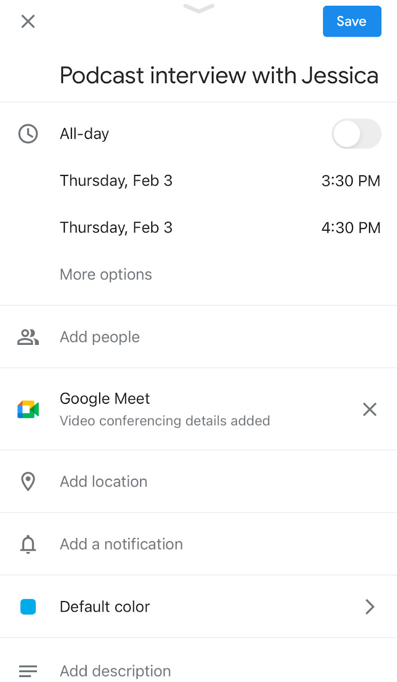
Task: Click the notification bell icon
Action: coord(28,544)
